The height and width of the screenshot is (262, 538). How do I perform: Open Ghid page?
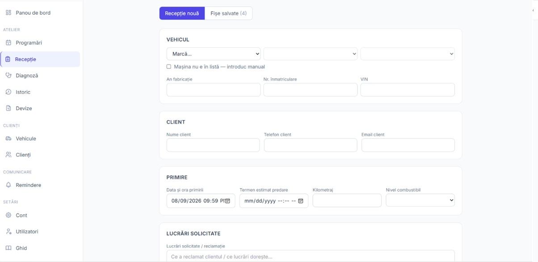coord(40,248)
